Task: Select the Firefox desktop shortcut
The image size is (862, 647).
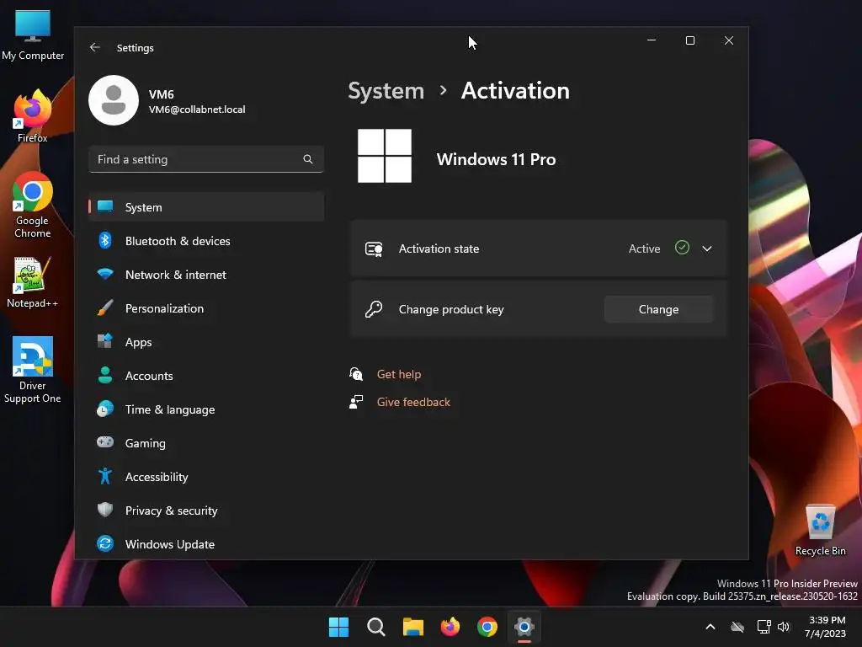Action: [33, 116]
